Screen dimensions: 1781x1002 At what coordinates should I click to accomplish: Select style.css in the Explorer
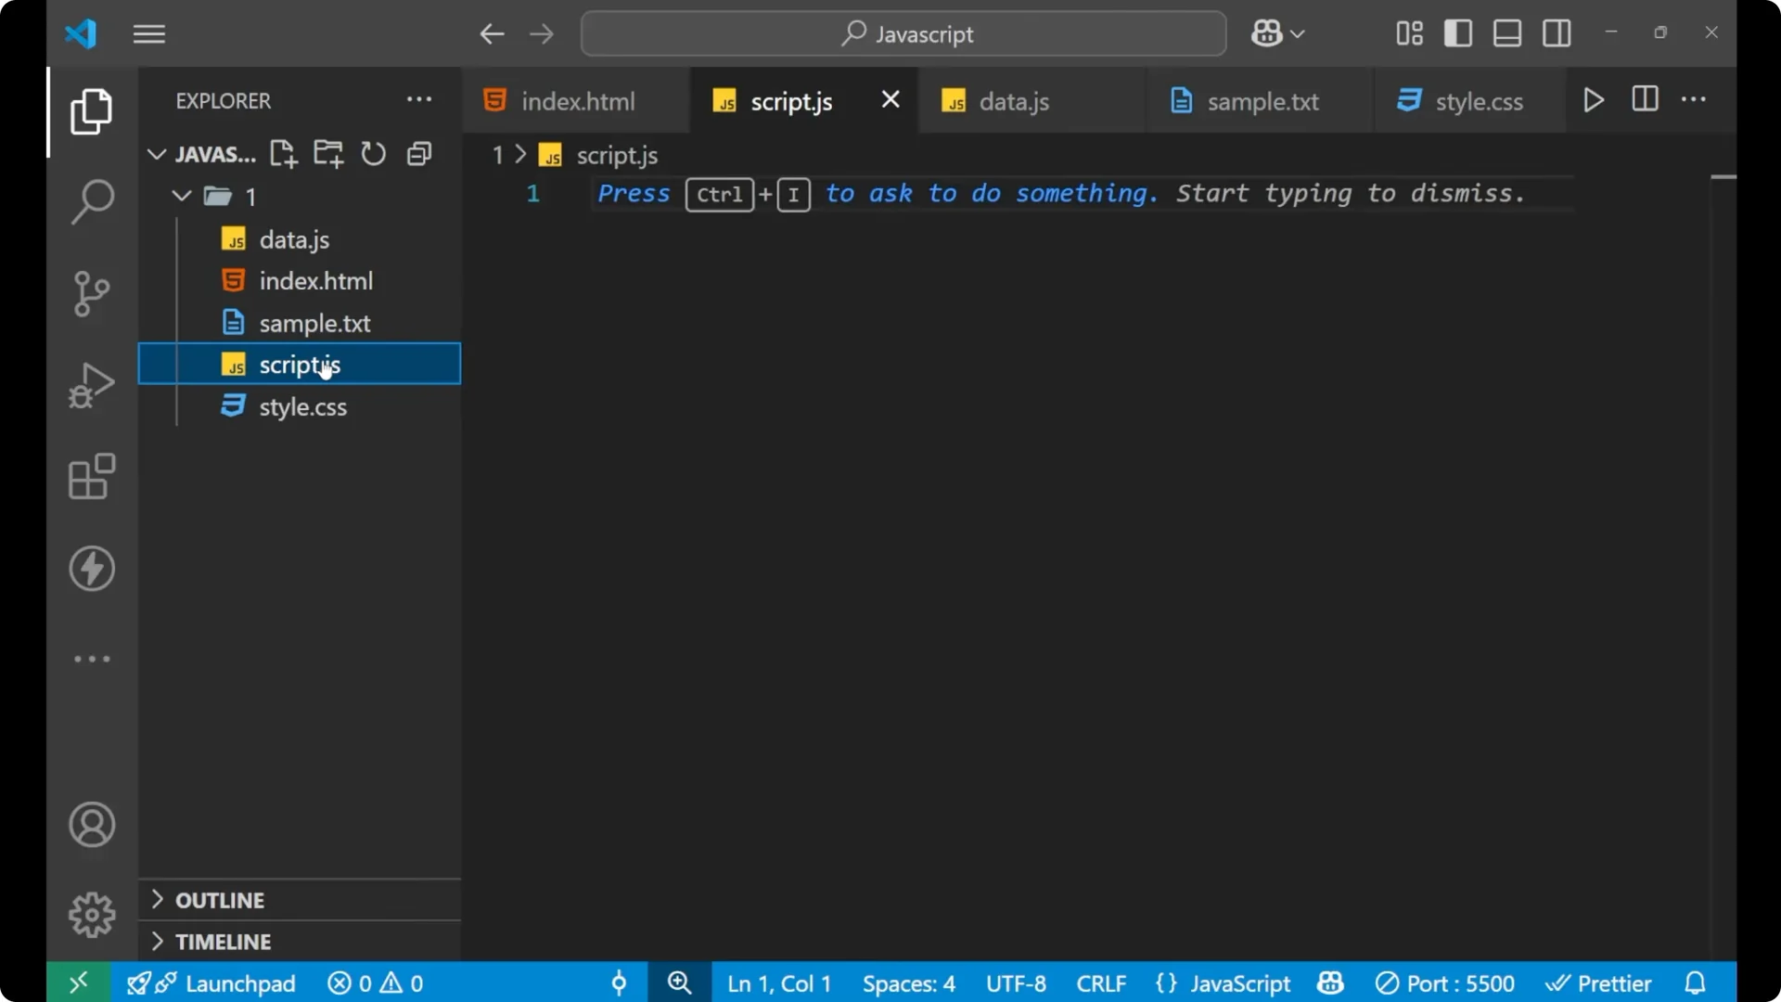[302, 406]
